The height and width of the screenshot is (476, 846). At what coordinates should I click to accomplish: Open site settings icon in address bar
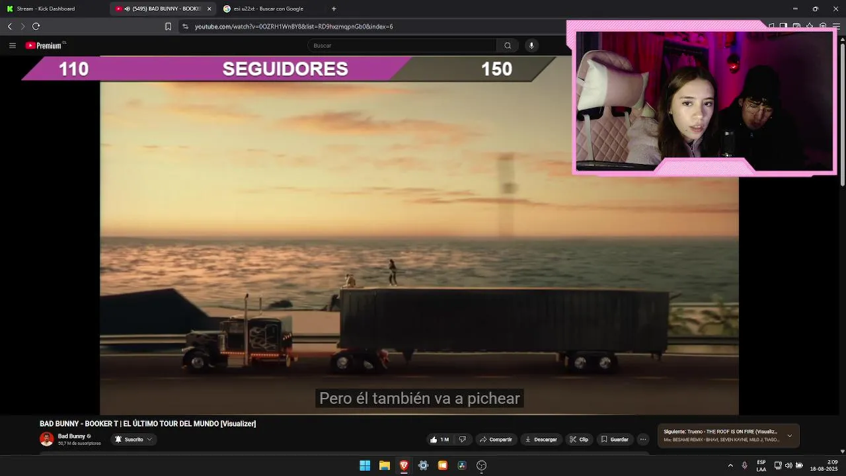185,26
